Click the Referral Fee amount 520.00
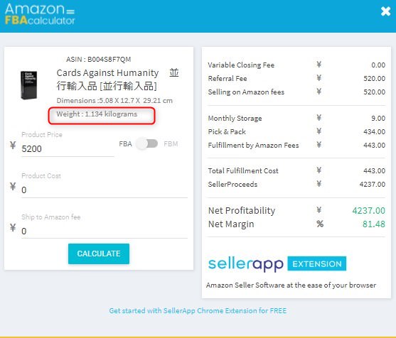This screenshot has height=338, width=396. [x=374, y=78]
